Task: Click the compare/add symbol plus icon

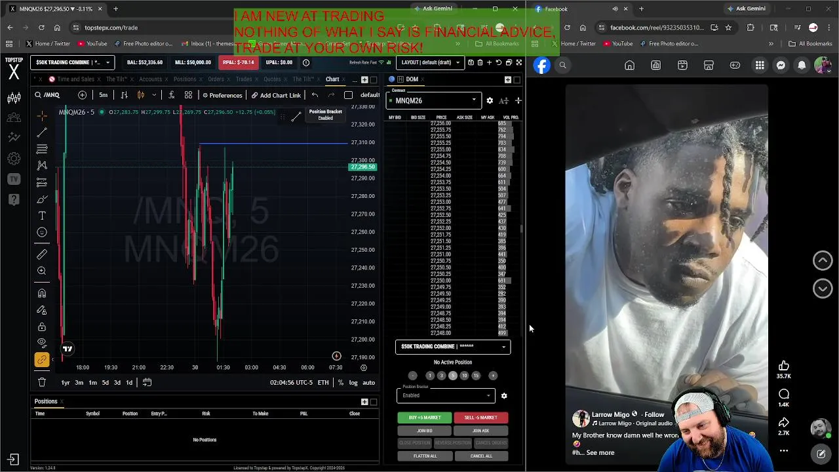Action: [82, 95]
